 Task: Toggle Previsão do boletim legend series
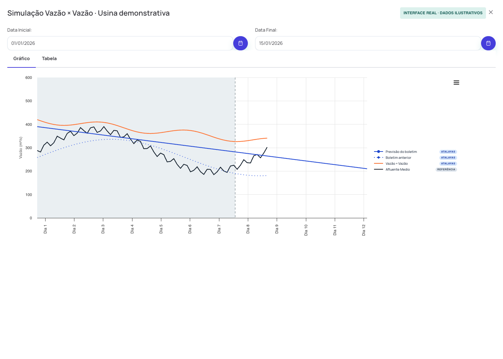click(401, 152)
